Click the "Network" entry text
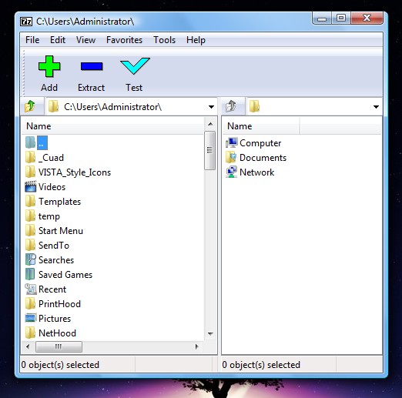The height and width of the screenshot is (398, 402). click(256, 172)
